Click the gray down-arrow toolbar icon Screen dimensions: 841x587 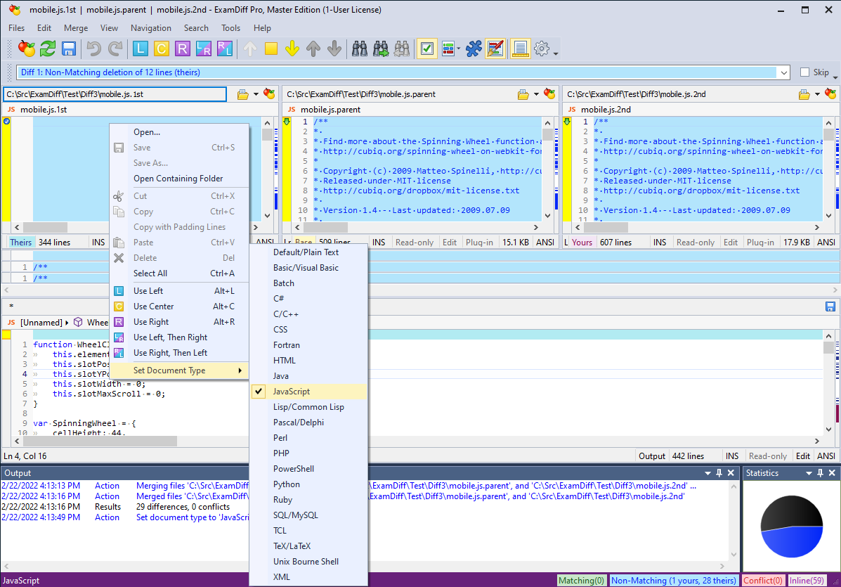[x=334, y=49]
